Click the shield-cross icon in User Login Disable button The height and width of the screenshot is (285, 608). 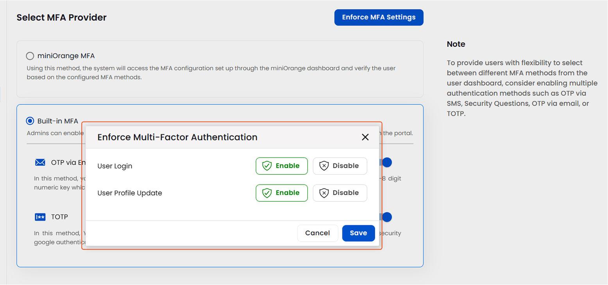click(x=324, y=166)
